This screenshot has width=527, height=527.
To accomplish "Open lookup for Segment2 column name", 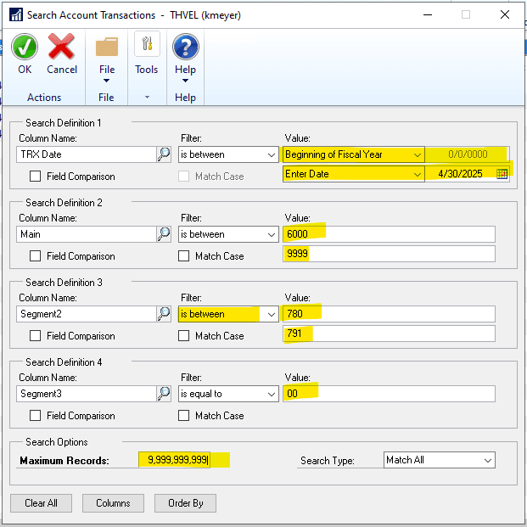I will [164, 314].
